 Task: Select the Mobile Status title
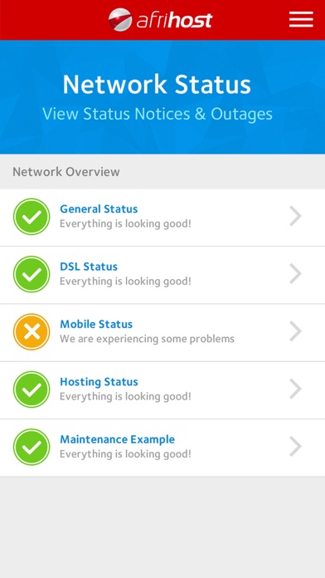[x=96, y=324]
